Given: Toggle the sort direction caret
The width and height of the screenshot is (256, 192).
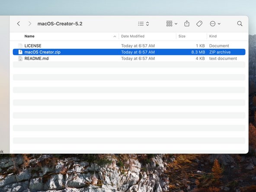Looking at the screenshot, I should click(x=115, y=36).
